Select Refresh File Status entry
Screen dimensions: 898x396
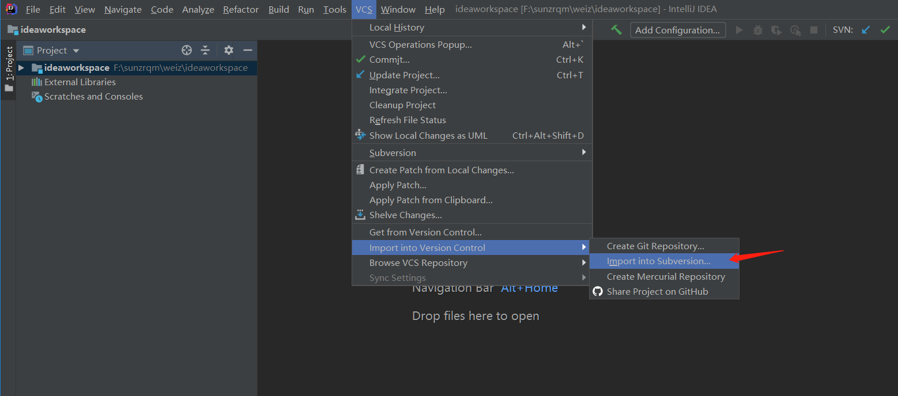(x=472, y=120)
